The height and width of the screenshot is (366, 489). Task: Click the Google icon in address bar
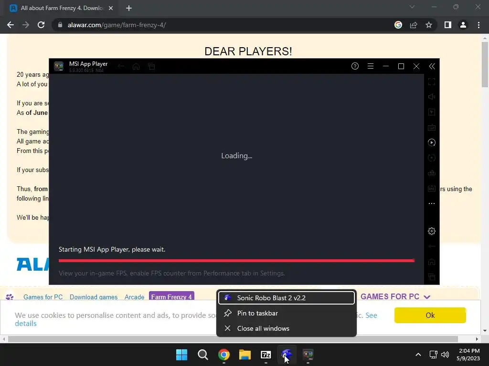398,25
